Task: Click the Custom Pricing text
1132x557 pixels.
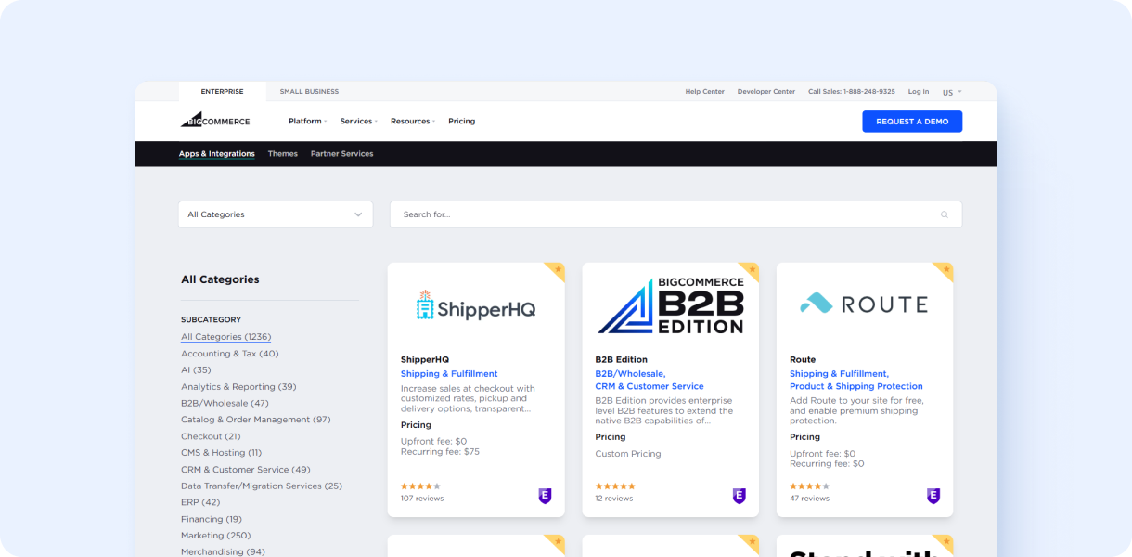Action: [x=628, y=454]
